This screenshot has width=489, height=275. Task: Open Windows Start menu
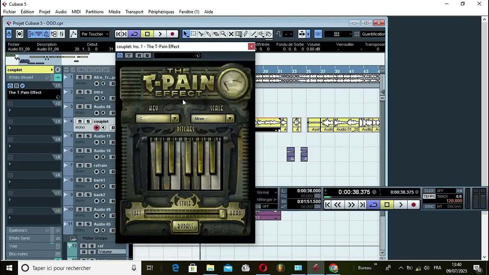(x=9, y=268)
